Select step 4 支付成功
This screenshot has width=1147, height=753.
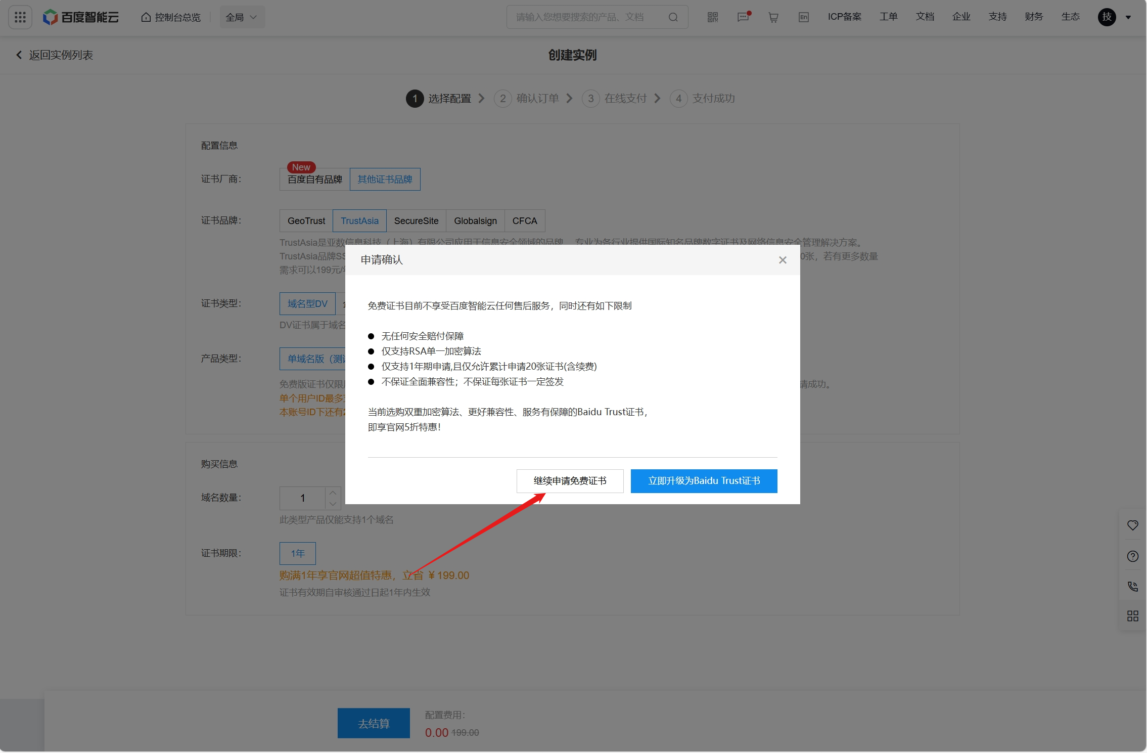pyautogui.click(x=702, y=99)
